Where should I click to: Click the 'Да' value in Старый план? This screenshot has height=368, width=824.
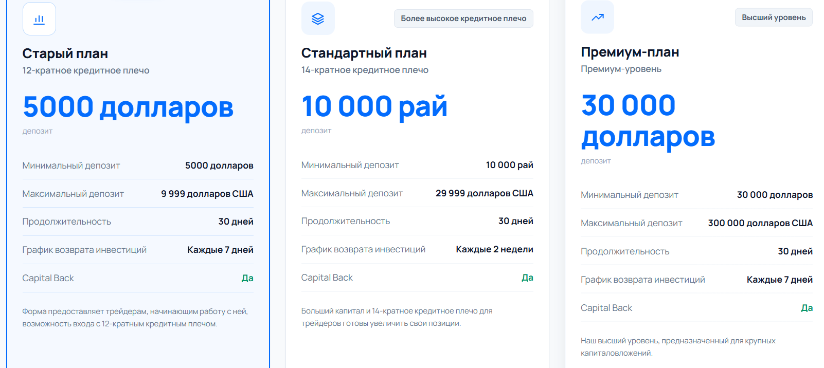tap(247, 278)
